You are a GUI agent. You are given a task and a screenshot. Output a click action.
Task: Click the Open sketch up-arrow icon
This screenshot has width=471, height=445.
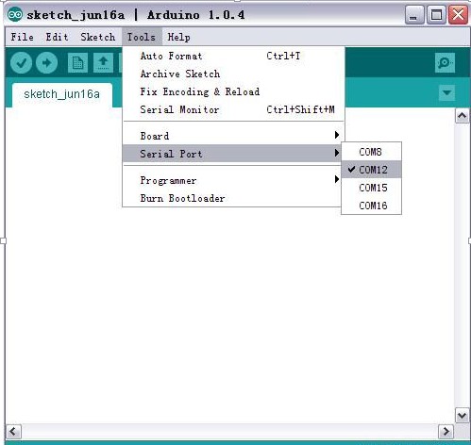click(103, 63)
